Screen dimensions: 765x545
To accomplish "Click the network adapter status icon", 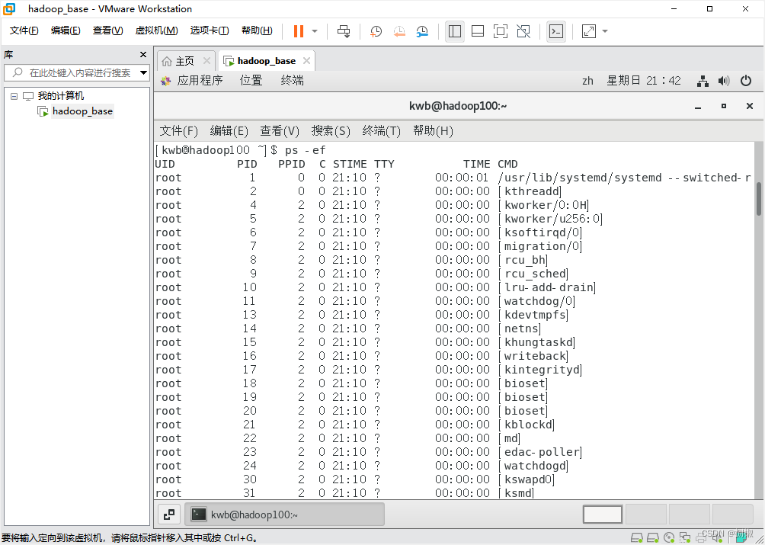I will tap(685, 538).
